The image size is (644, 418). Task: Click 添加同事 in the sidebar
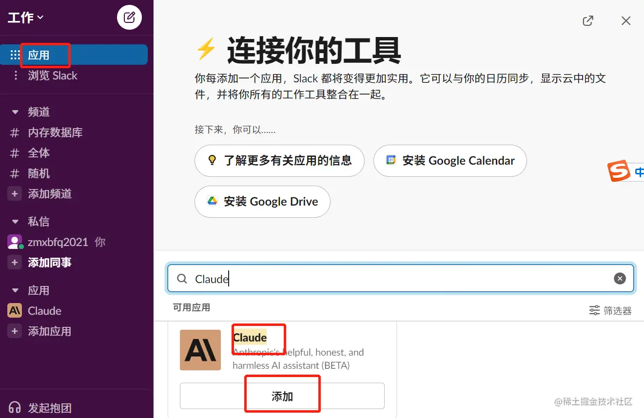click(x=50, y=263)
